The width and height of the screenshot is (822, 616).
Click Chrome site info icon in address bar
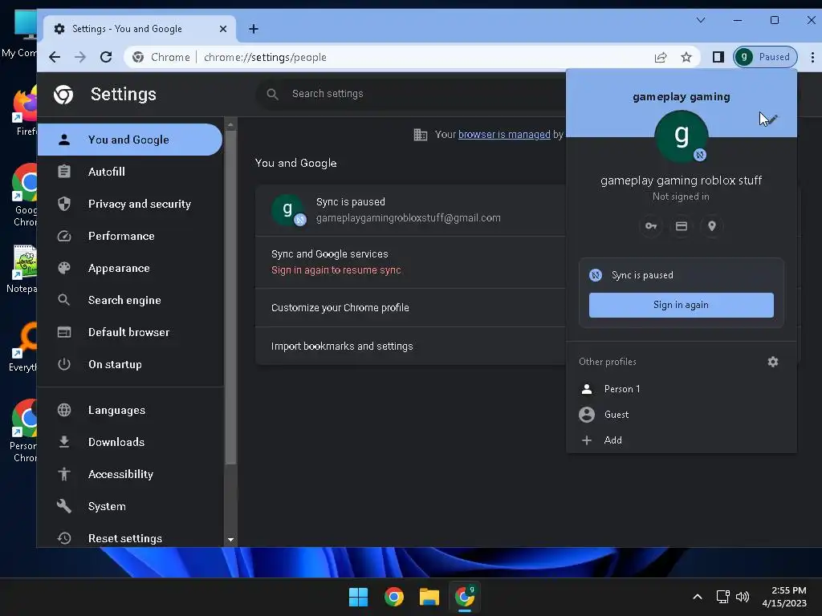tap(138, 57)
